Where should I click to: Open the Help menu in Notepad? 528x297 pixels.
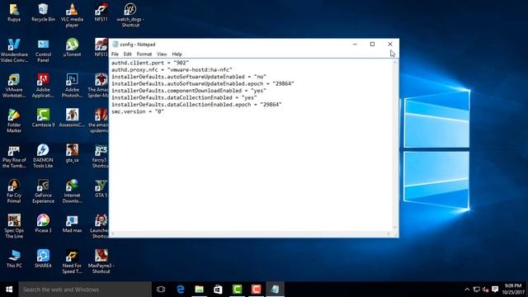177,54
